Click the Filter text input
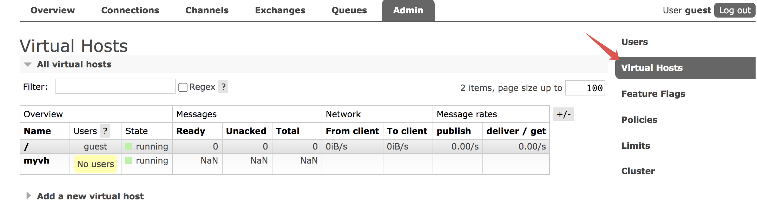This screenshot has width=757, height=212. tap(115, 87)
